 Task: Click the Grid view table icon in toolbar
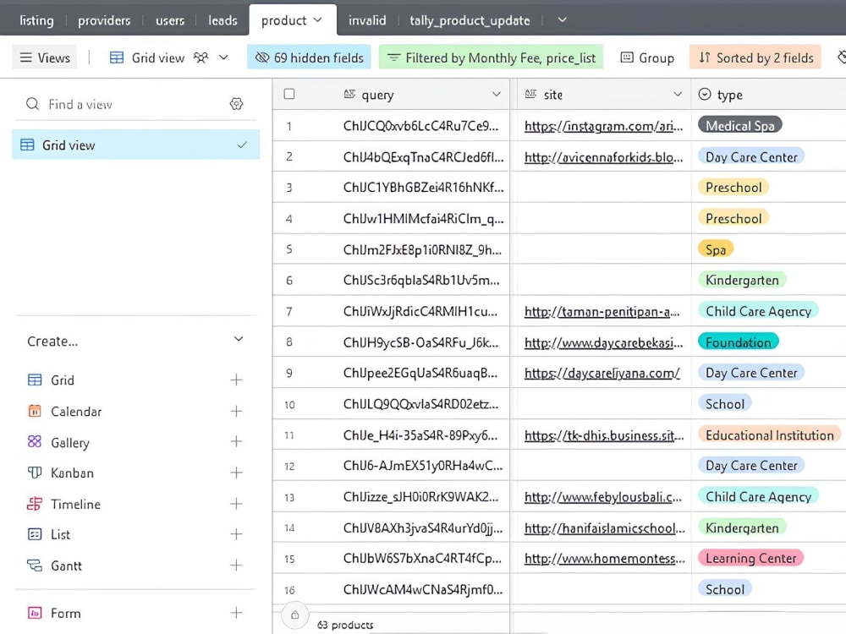(x=117, y=57)
